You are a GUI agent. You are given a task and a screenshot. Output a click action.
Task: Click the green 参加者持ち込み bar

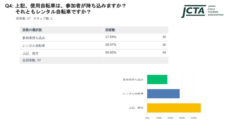click(x=157, y=79)
